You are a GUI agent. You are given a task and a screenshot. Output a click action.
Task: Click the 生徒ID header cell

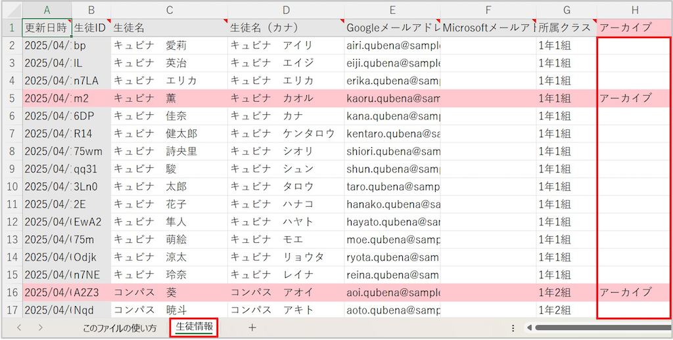91,28
